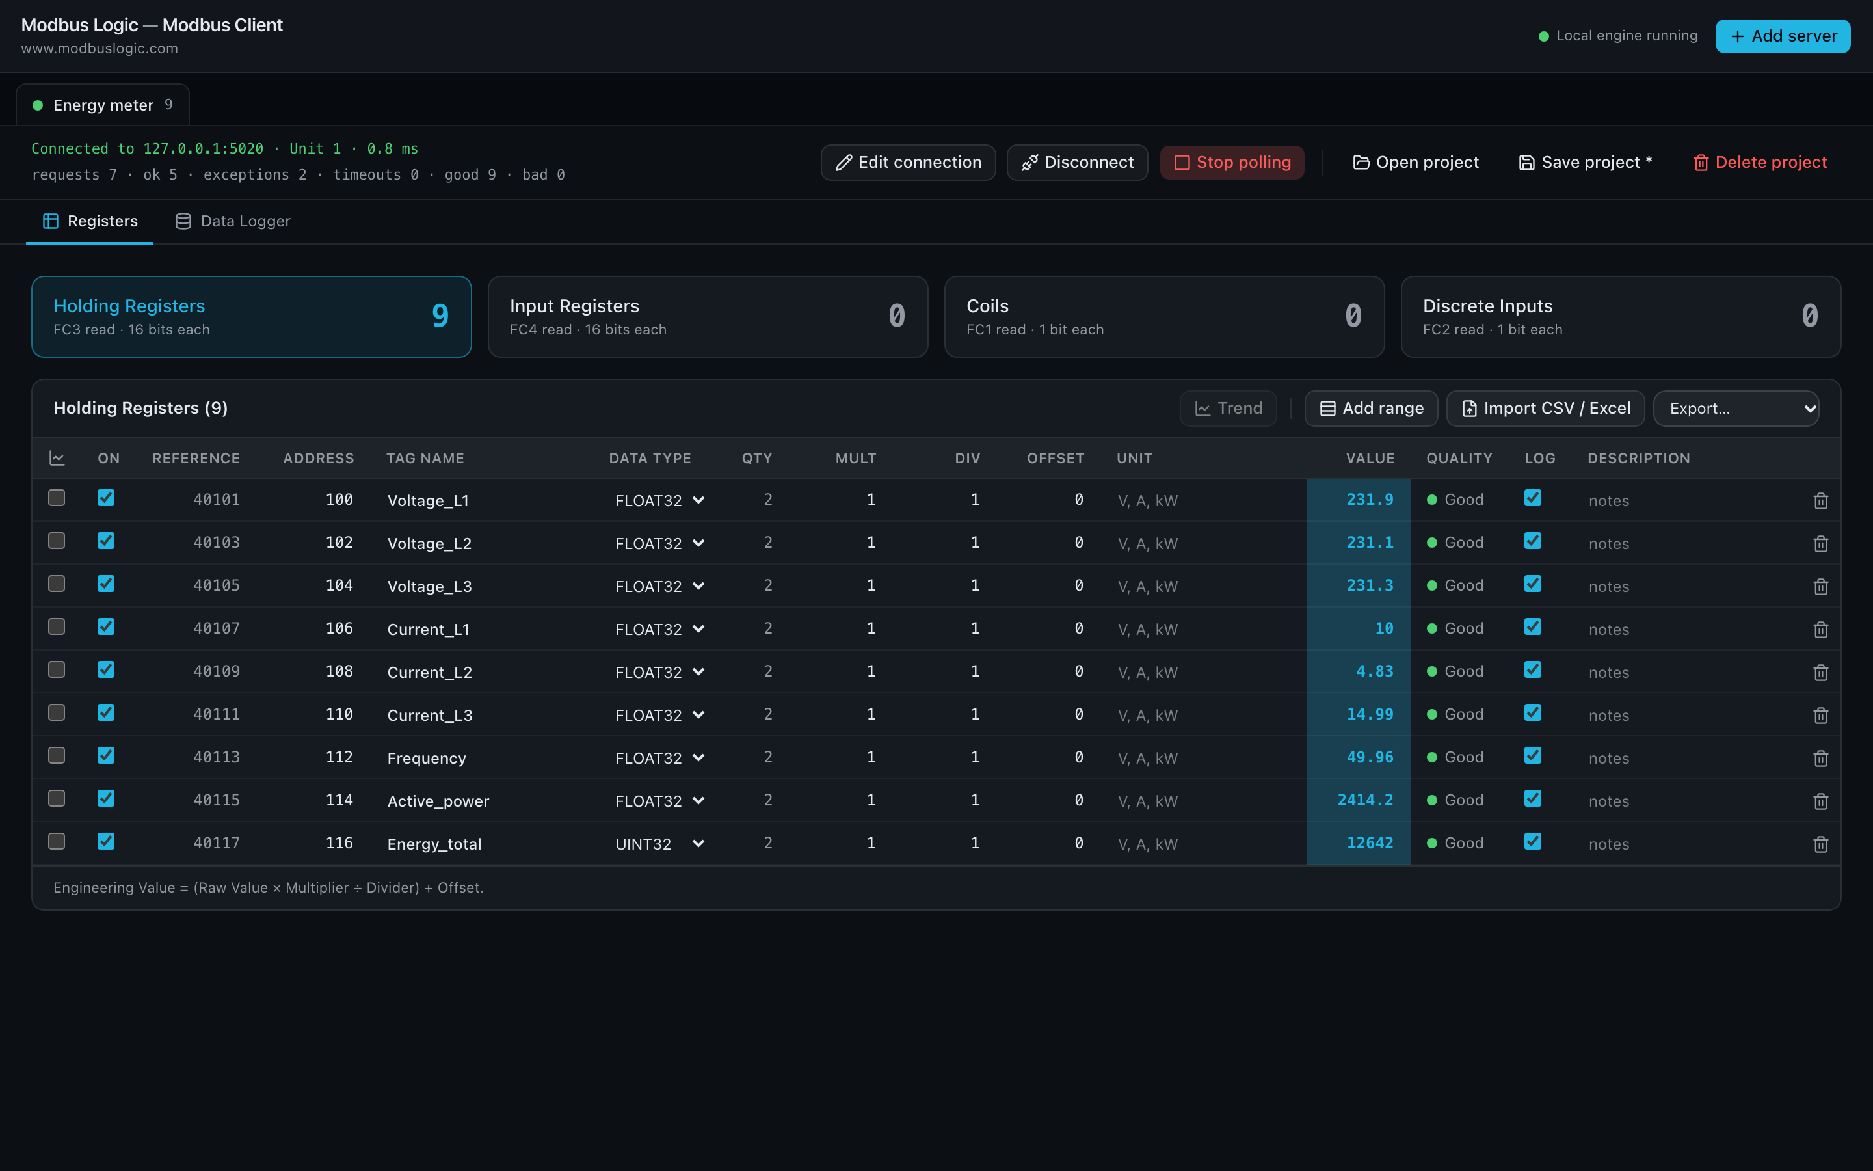This screenshot has height=1171, width=1873.
Task: Uncheck the LOG checkbox for Voltage_L3
Action: (x=1532, y=584)
